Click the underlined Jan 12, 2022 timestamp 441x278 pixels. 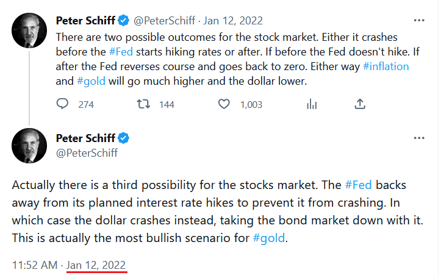coord(96,265)
